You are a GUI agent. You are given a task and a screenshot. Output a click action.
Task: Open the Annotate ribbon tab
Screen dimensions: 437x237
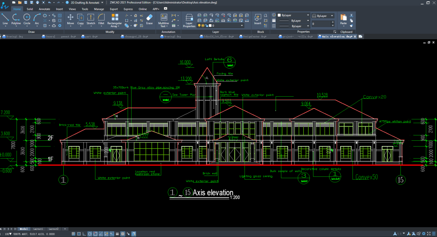[x=44, y=9]
